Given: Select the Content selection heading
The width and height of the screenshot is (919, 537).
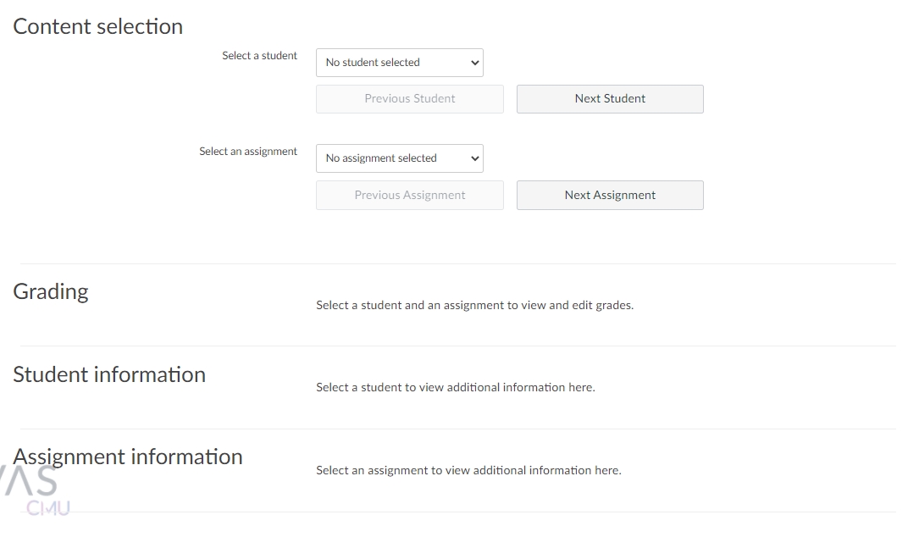Looking at the screenshot, I should click(98, 26).
